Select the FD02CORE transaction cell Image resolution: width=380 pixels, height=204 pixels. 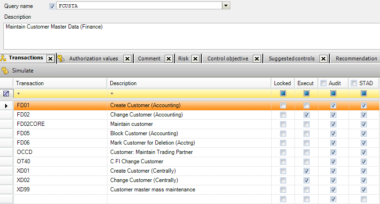coord(60,124)
